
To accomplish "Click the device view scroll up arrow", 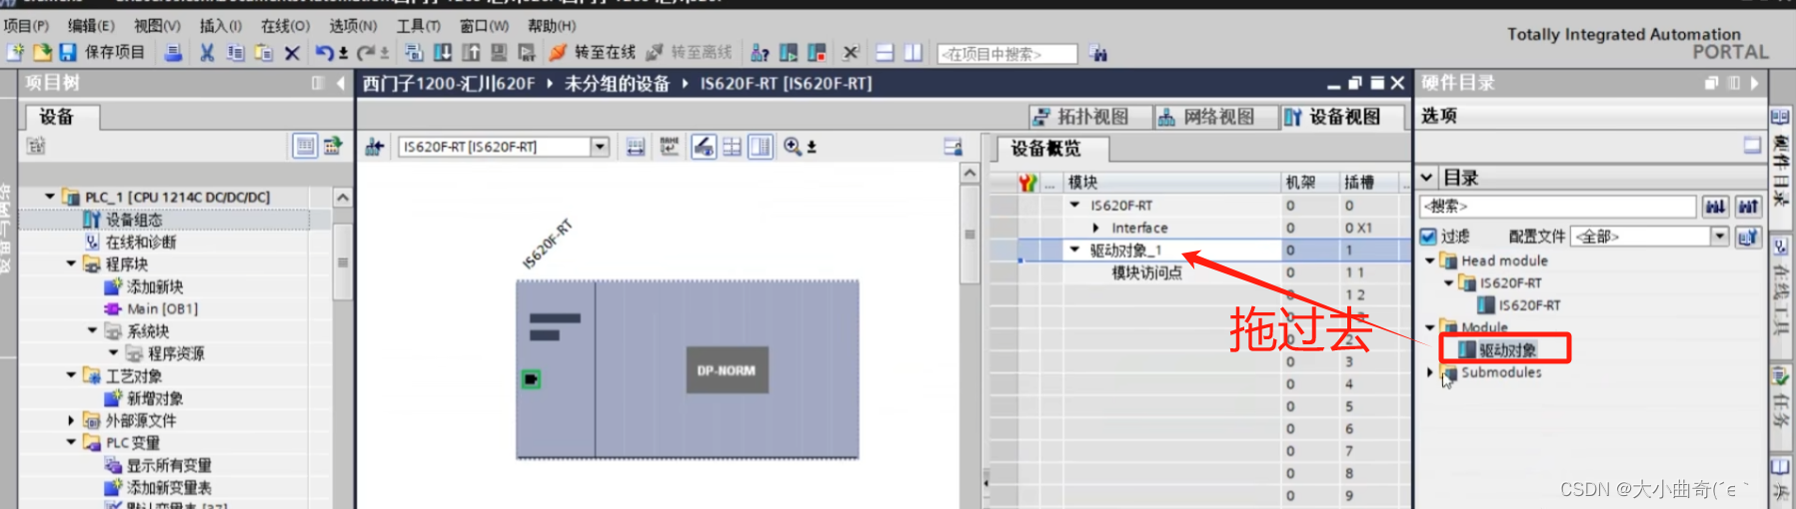I will 968,174.
